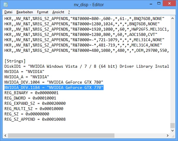Click the nv_disp - Editor title text

click(x=89, y=5)
